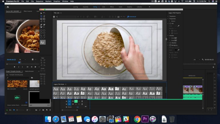Select the MVI_9201.MP4 granola thumbnail

[x=17, y=84]
